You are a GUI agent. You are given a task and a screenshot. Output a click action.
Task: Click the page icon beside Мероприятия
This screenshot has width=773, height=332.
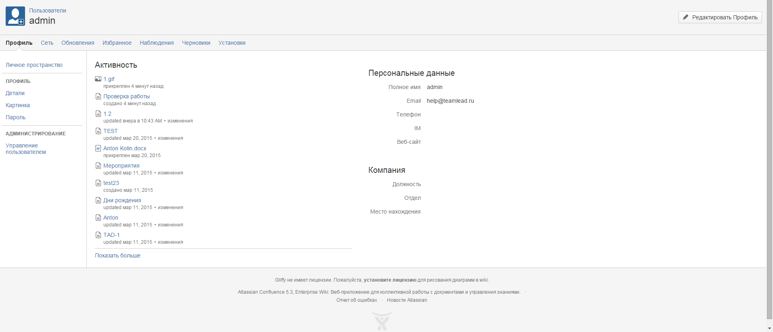pyautogui.click(x=98, y=166)
